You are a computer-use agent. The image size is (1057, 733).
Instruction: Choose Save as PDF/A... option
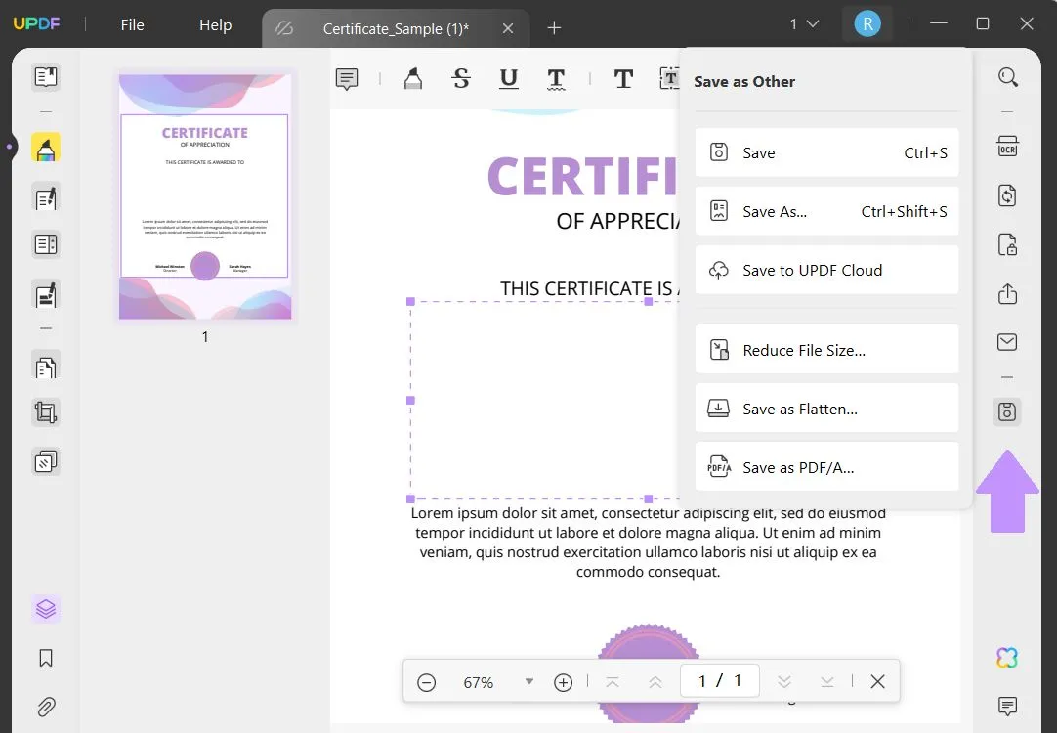point(826,466)
